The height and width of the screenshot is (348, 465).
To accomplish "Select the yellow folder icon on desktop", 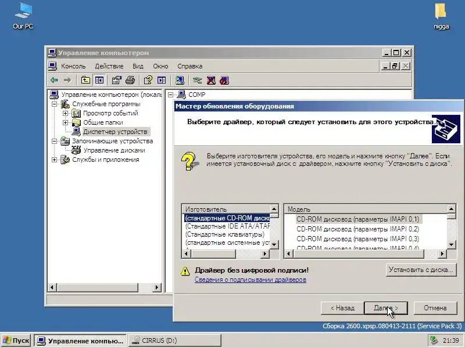I will click(x=441, y=11).
